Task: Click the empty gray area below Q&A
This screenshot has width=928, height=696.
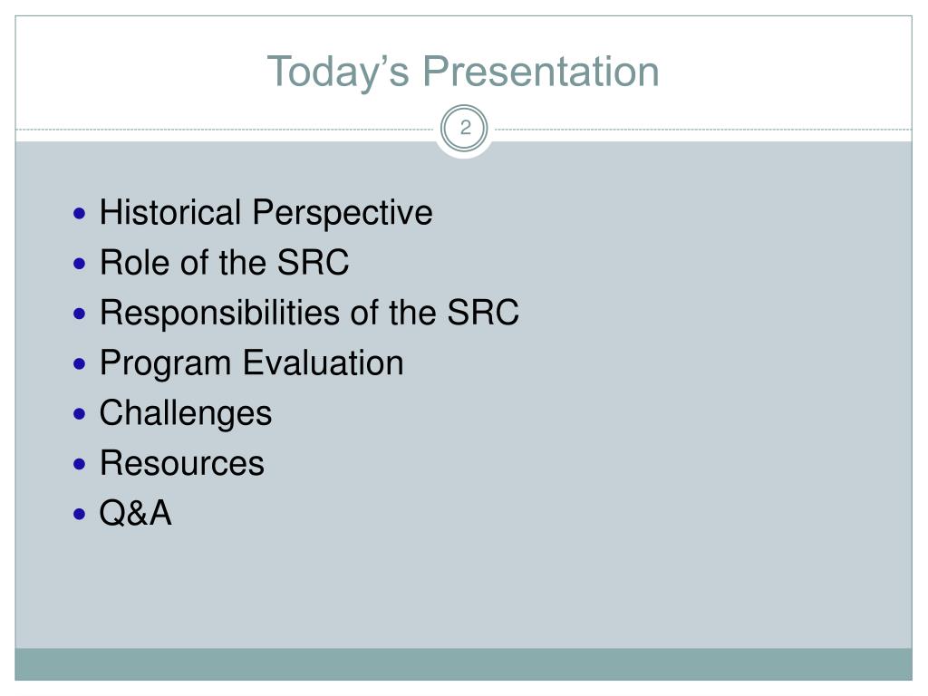Action: tap(463, 589)
